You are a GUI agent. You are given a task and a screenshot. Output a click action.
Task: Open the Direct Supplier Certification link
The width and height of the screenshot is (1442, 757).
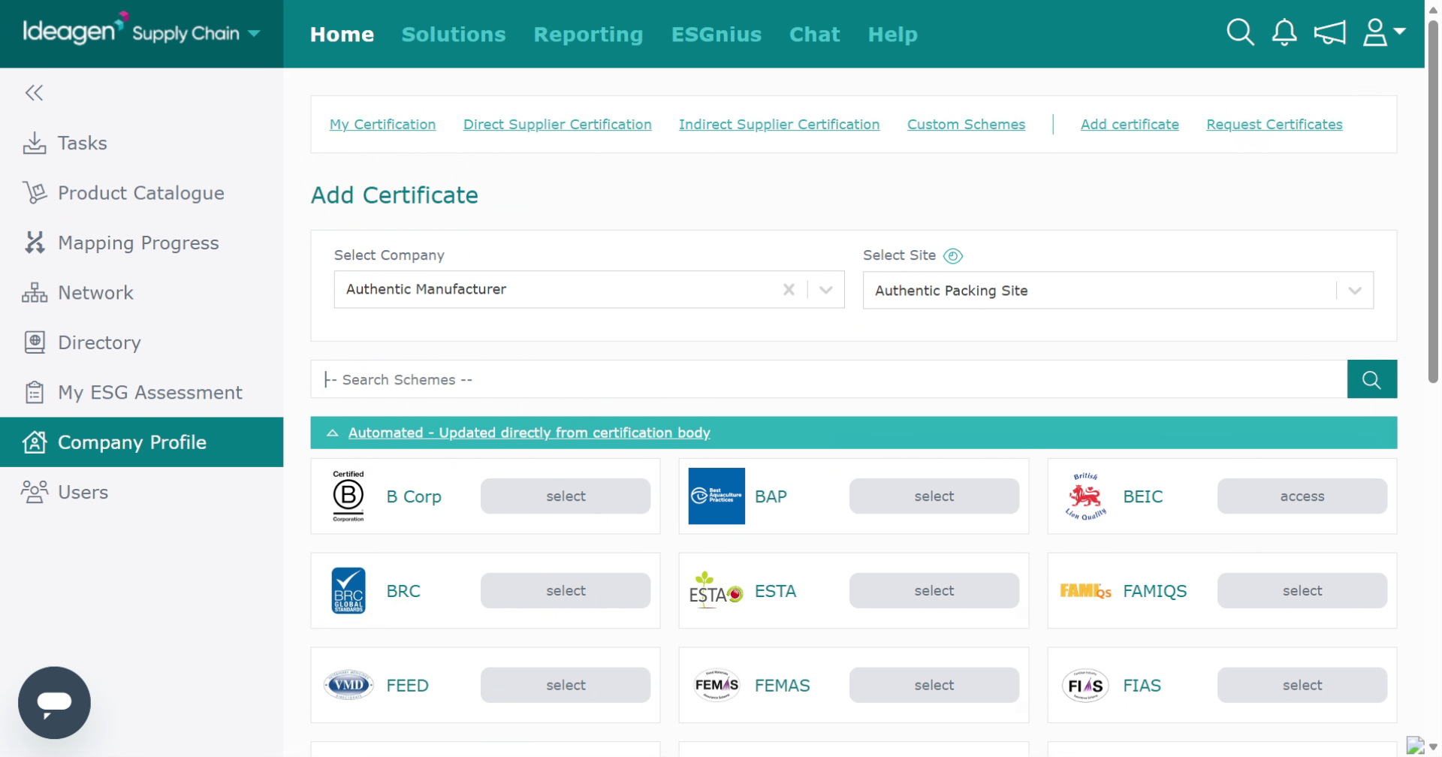(557, 125)
